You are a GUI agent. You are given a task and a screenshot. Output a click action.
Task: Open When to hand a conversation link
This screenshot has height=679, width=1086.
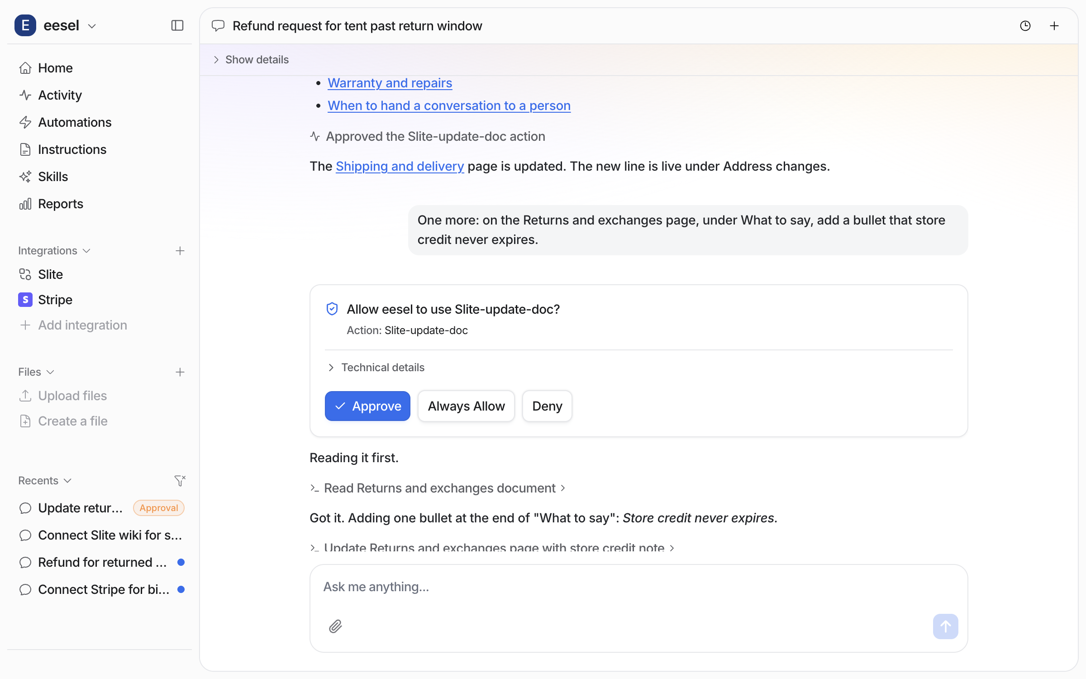pos(449,105)
